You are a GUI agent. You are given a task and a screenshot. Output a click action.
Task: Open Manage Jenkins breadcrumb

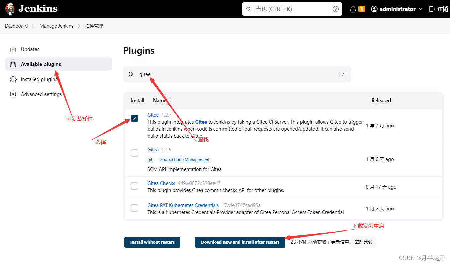[x=56, y=26]
